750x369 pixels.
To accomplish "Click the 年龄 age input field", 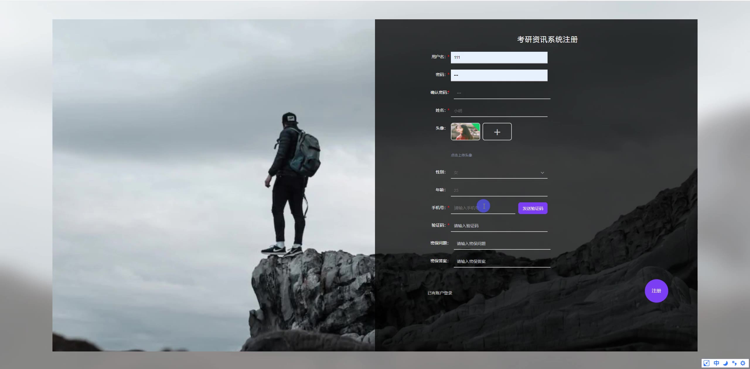I will click(x=499, y=190).
